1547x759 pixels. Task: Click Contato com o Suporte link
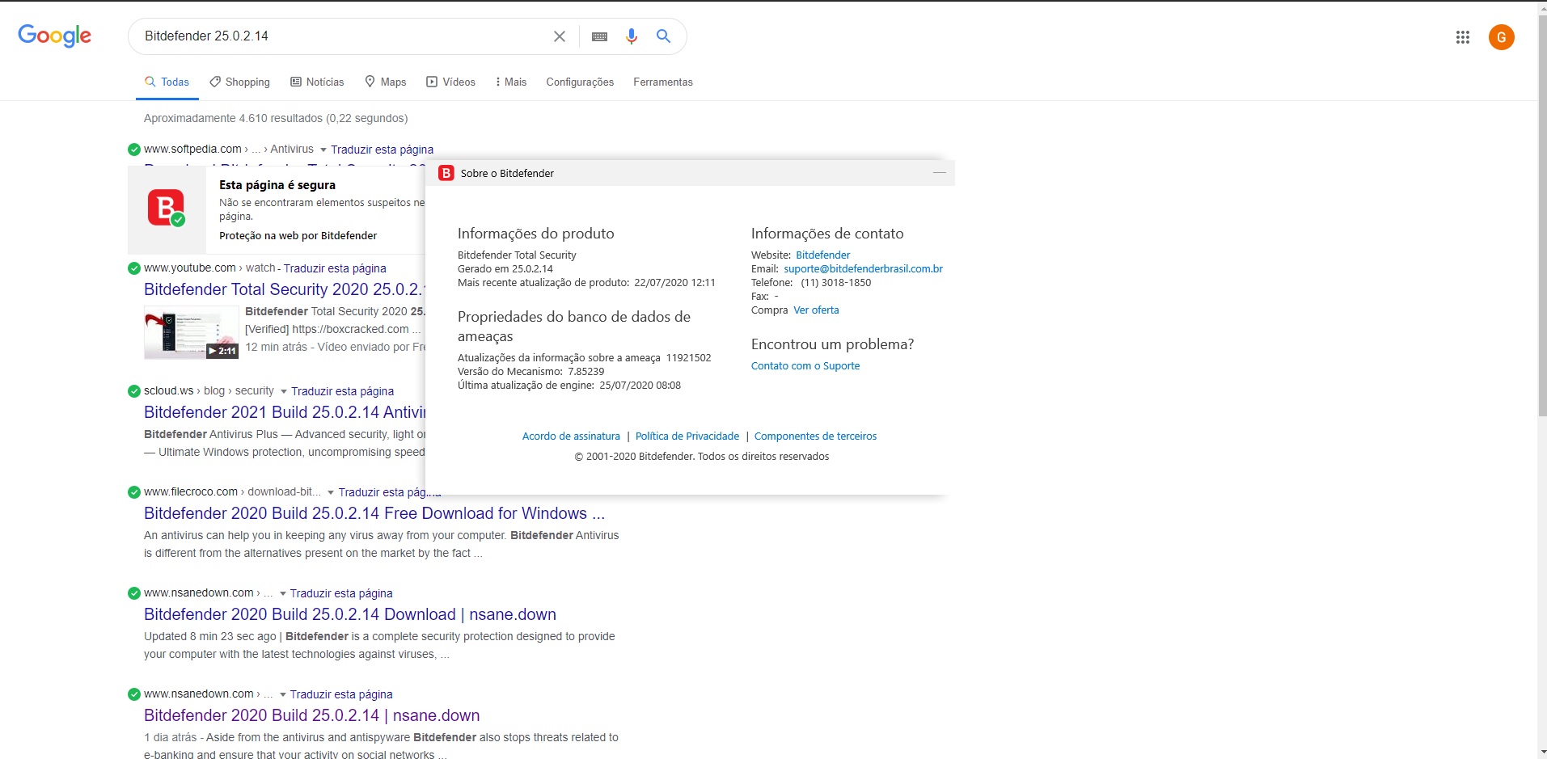pos(805,365)
